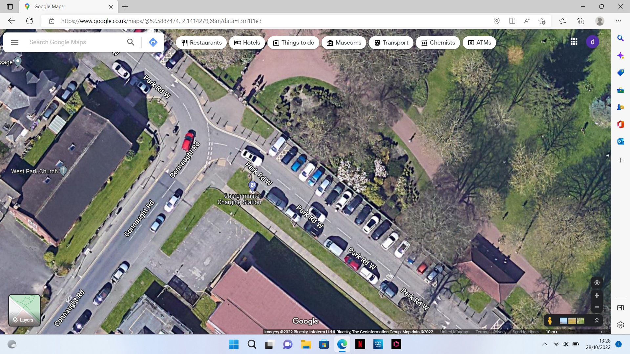
Task: Toggle the Edge sidebar panel button
Action: (x=620, y=308)
